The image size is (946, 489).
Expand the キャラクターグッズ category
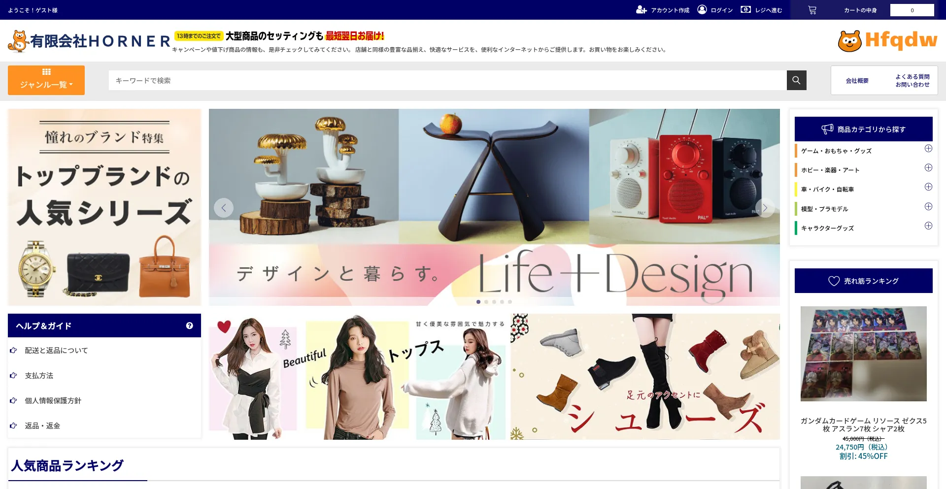(928, 226)
